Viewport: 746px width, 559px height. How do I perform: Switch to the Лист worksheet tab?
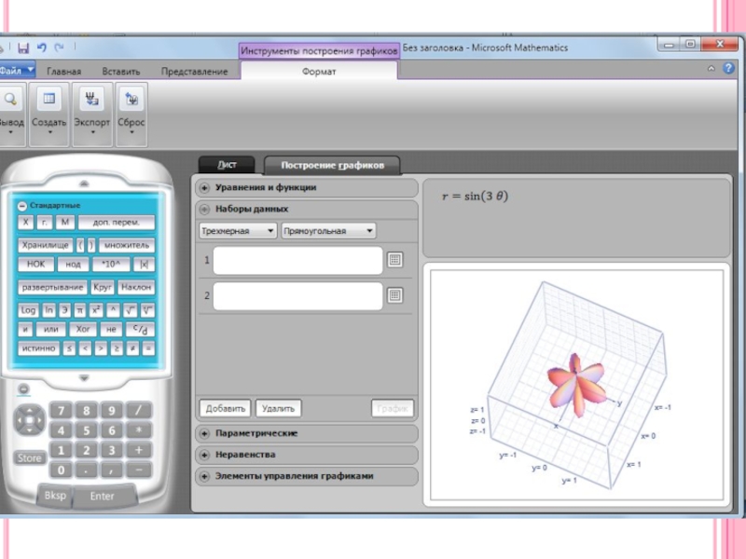[227, 165]
